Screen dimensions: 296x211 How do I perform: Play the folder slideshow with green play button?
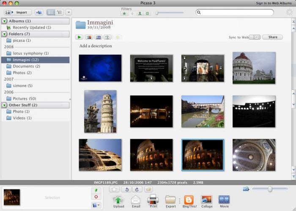point(79,37)
